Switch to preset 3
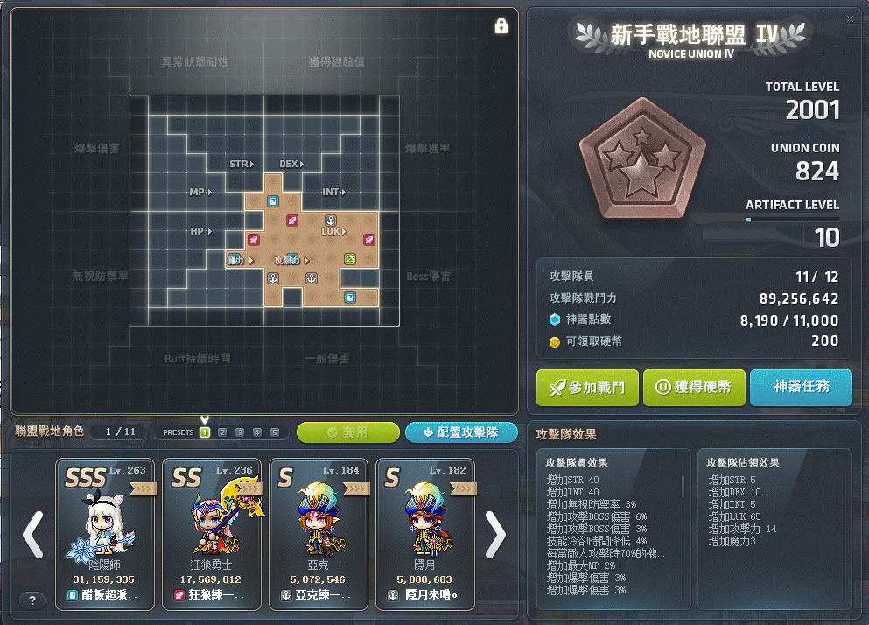The height and width of the screenshot is (625, 869). tap(240, 432)
